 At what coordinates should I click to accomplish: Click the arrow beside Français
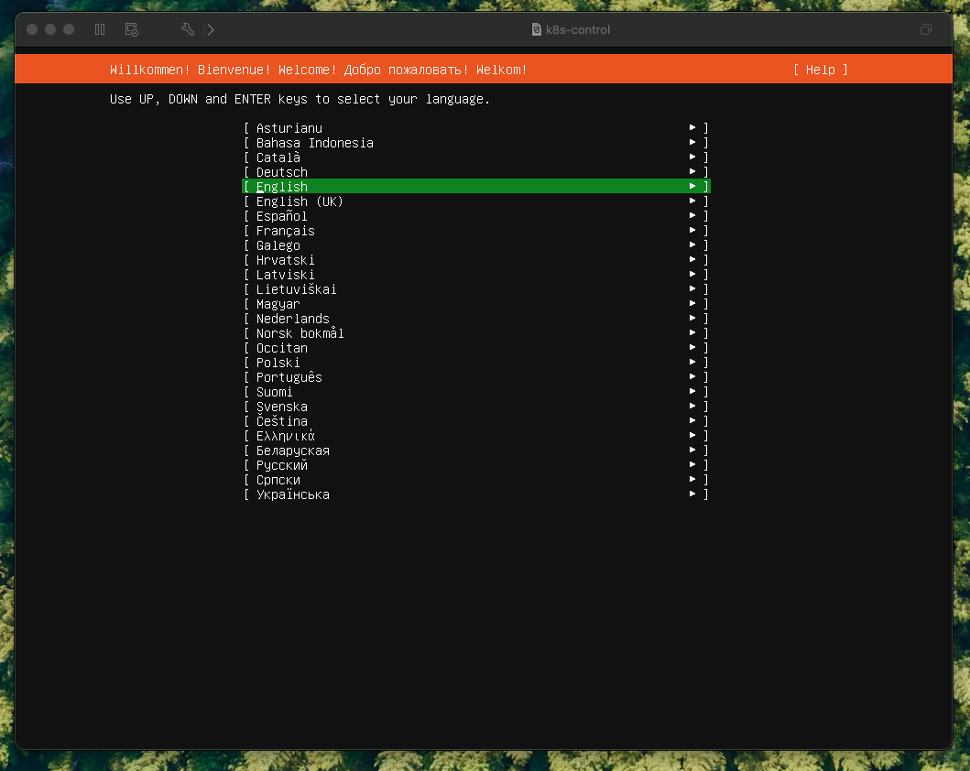pyautogui.click(x=693, y=231)
